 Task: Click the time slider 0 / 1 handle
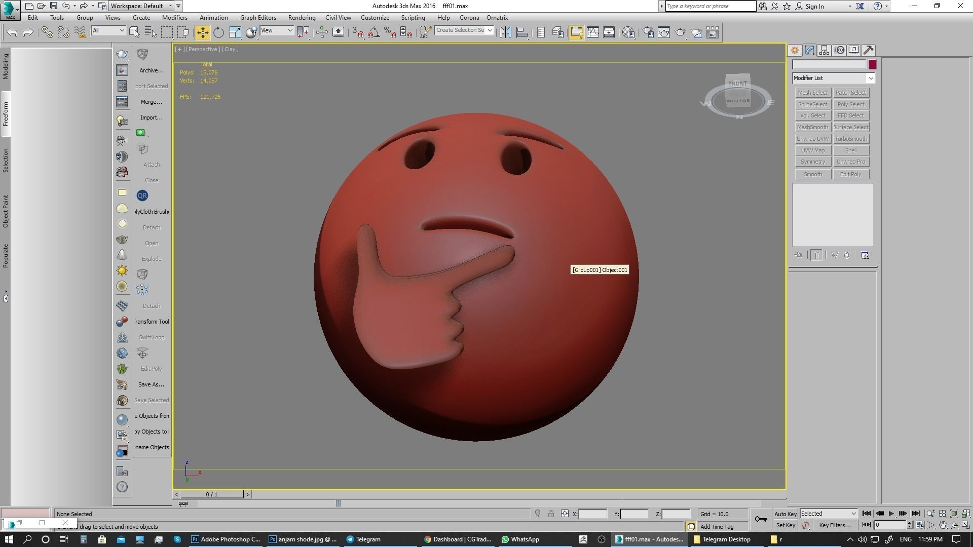coord(212,494)
